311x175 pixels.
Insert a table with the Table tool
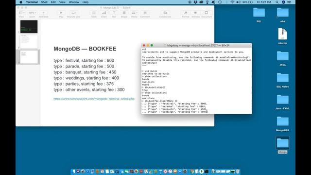click(x=94, y=13)
